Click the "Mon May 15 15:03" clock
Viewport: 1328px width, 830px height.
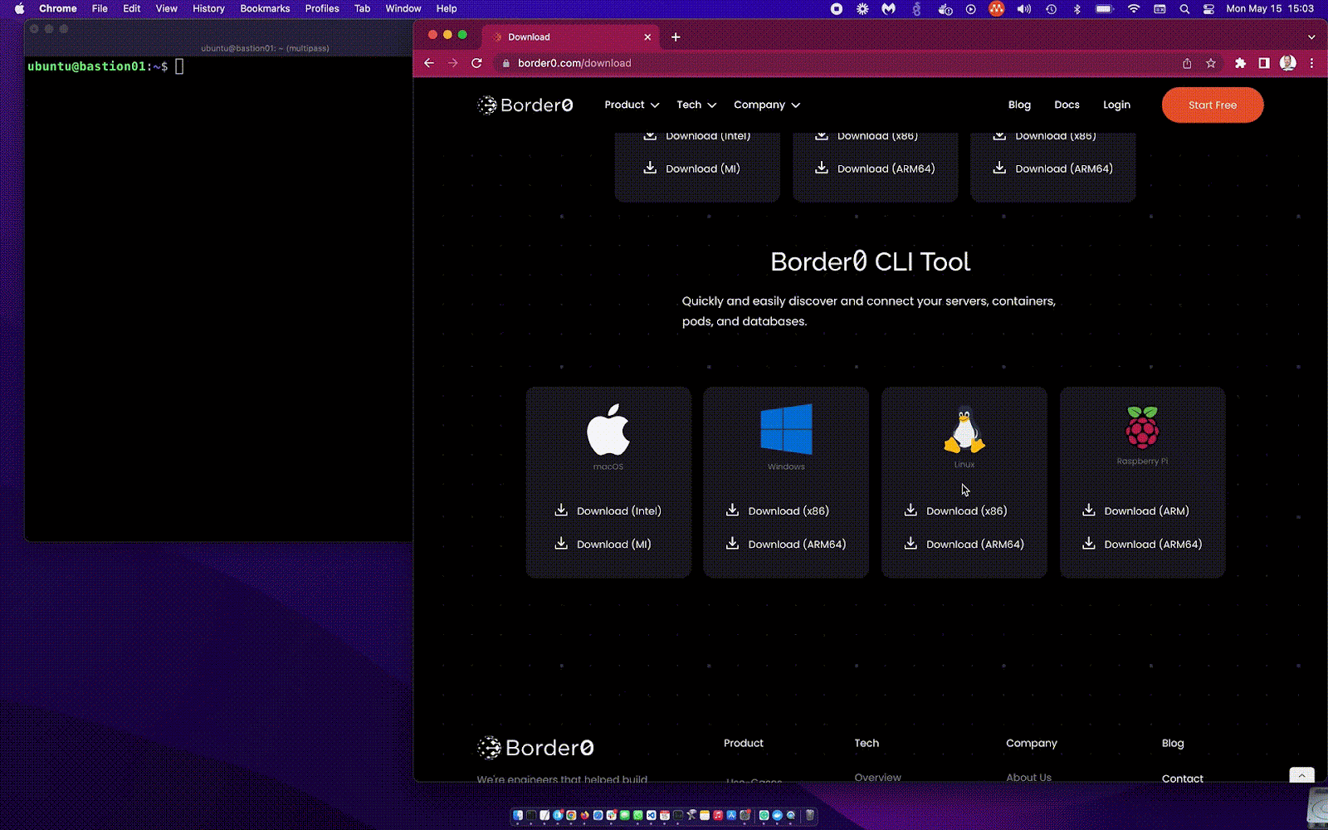pyautogui.click(x=1270, y=9)
